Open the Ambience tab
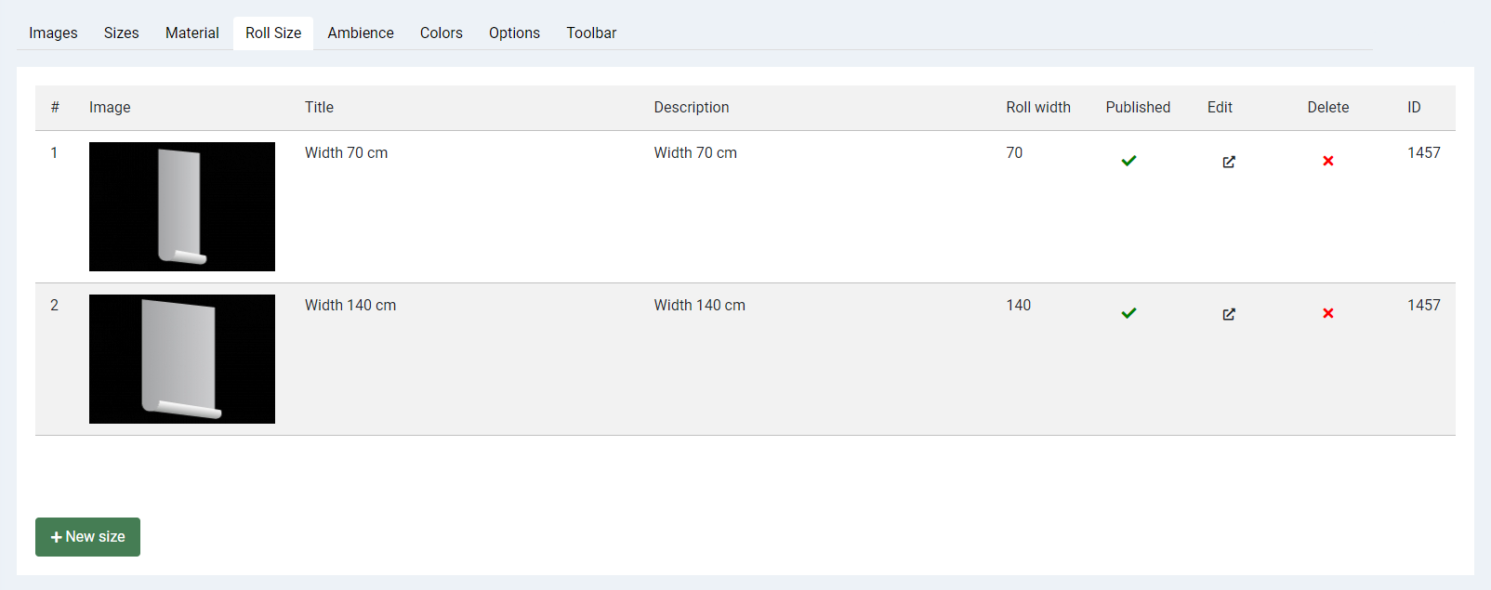This screenshot has width=1491, height=590. [361, 33]
